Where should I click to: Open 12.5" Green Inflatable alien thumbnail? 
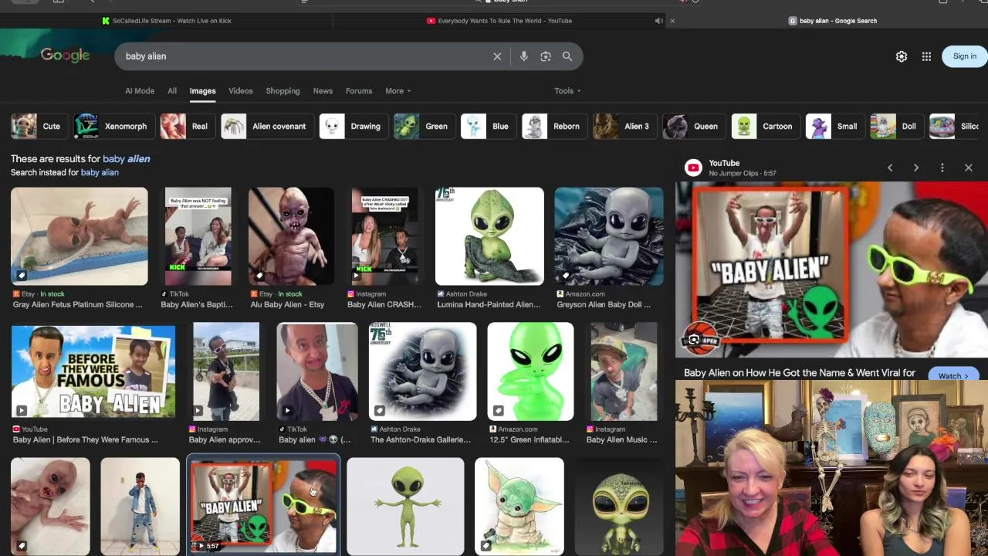click(530, 371)
